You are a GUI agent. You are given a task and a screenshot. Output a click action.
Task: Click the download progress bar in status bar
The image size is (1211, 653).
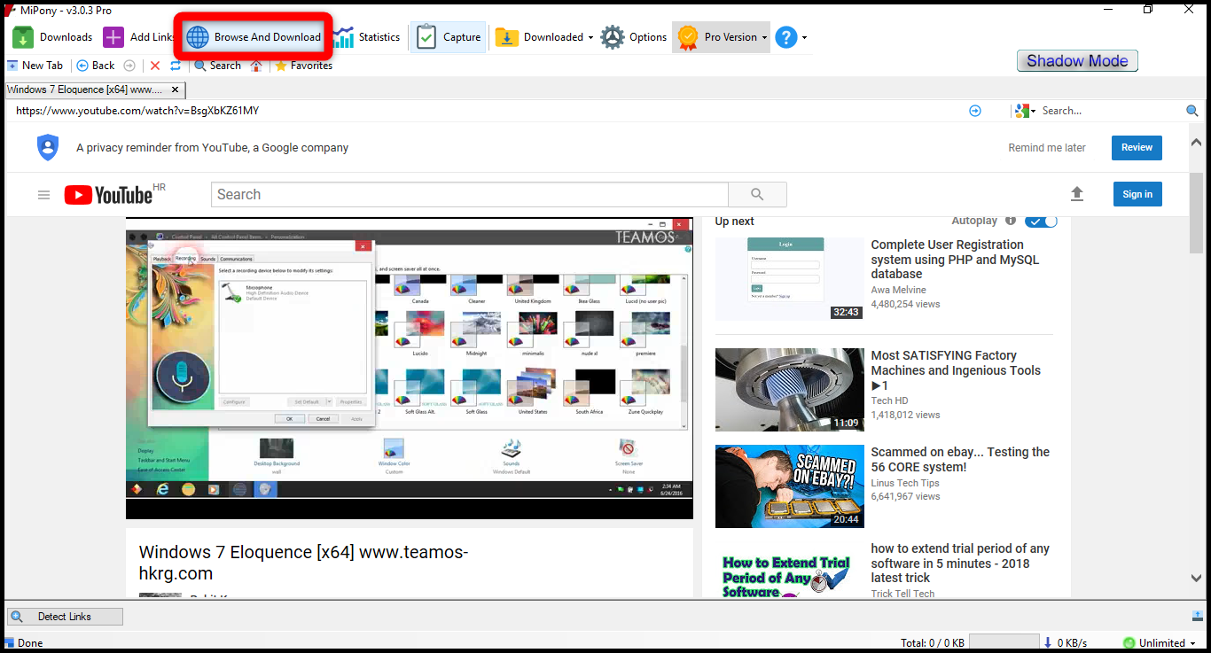click(x=1004, y=643)
